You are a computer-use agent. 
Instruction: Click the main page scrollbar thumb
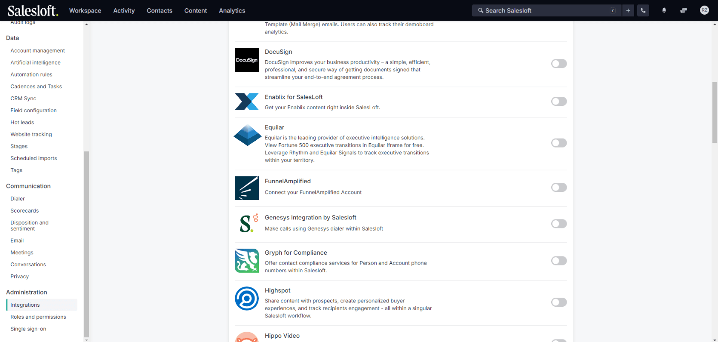click(x=715, y=112)
